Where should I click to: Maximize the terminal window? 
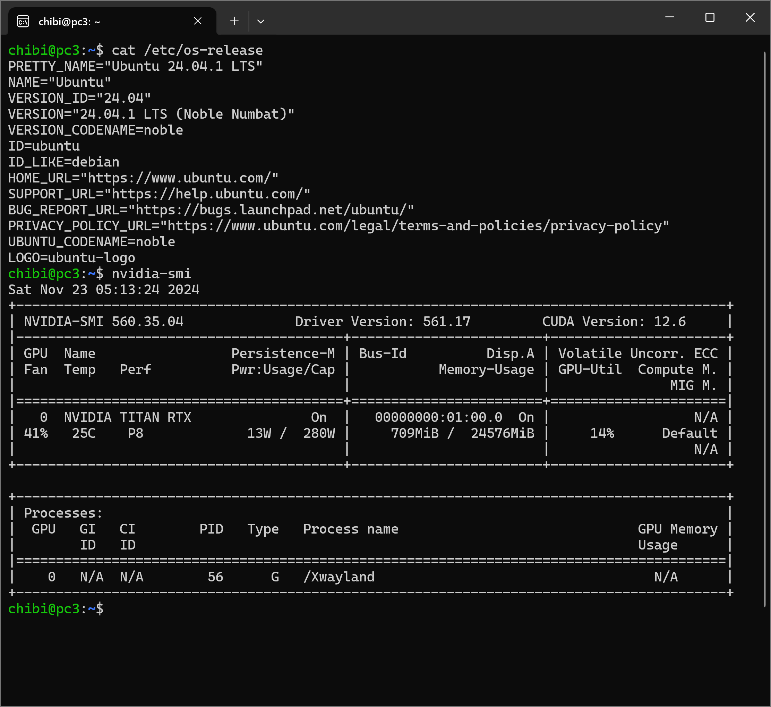(710, 18)
